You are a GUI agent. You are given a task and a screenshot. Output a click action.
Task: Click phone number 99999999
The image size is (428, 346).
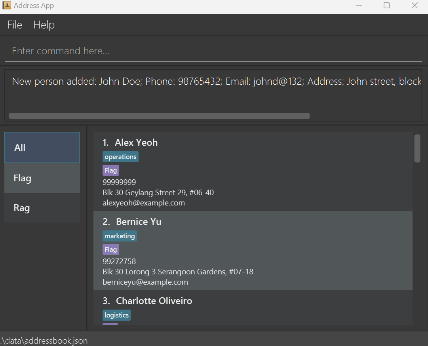point(119,182)
